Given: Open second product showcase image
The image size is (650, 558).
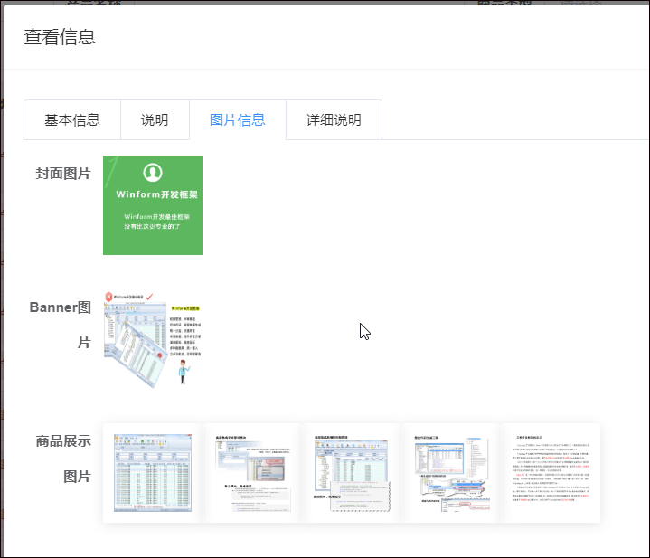Looking at the screenshot, I should point(252,473).
